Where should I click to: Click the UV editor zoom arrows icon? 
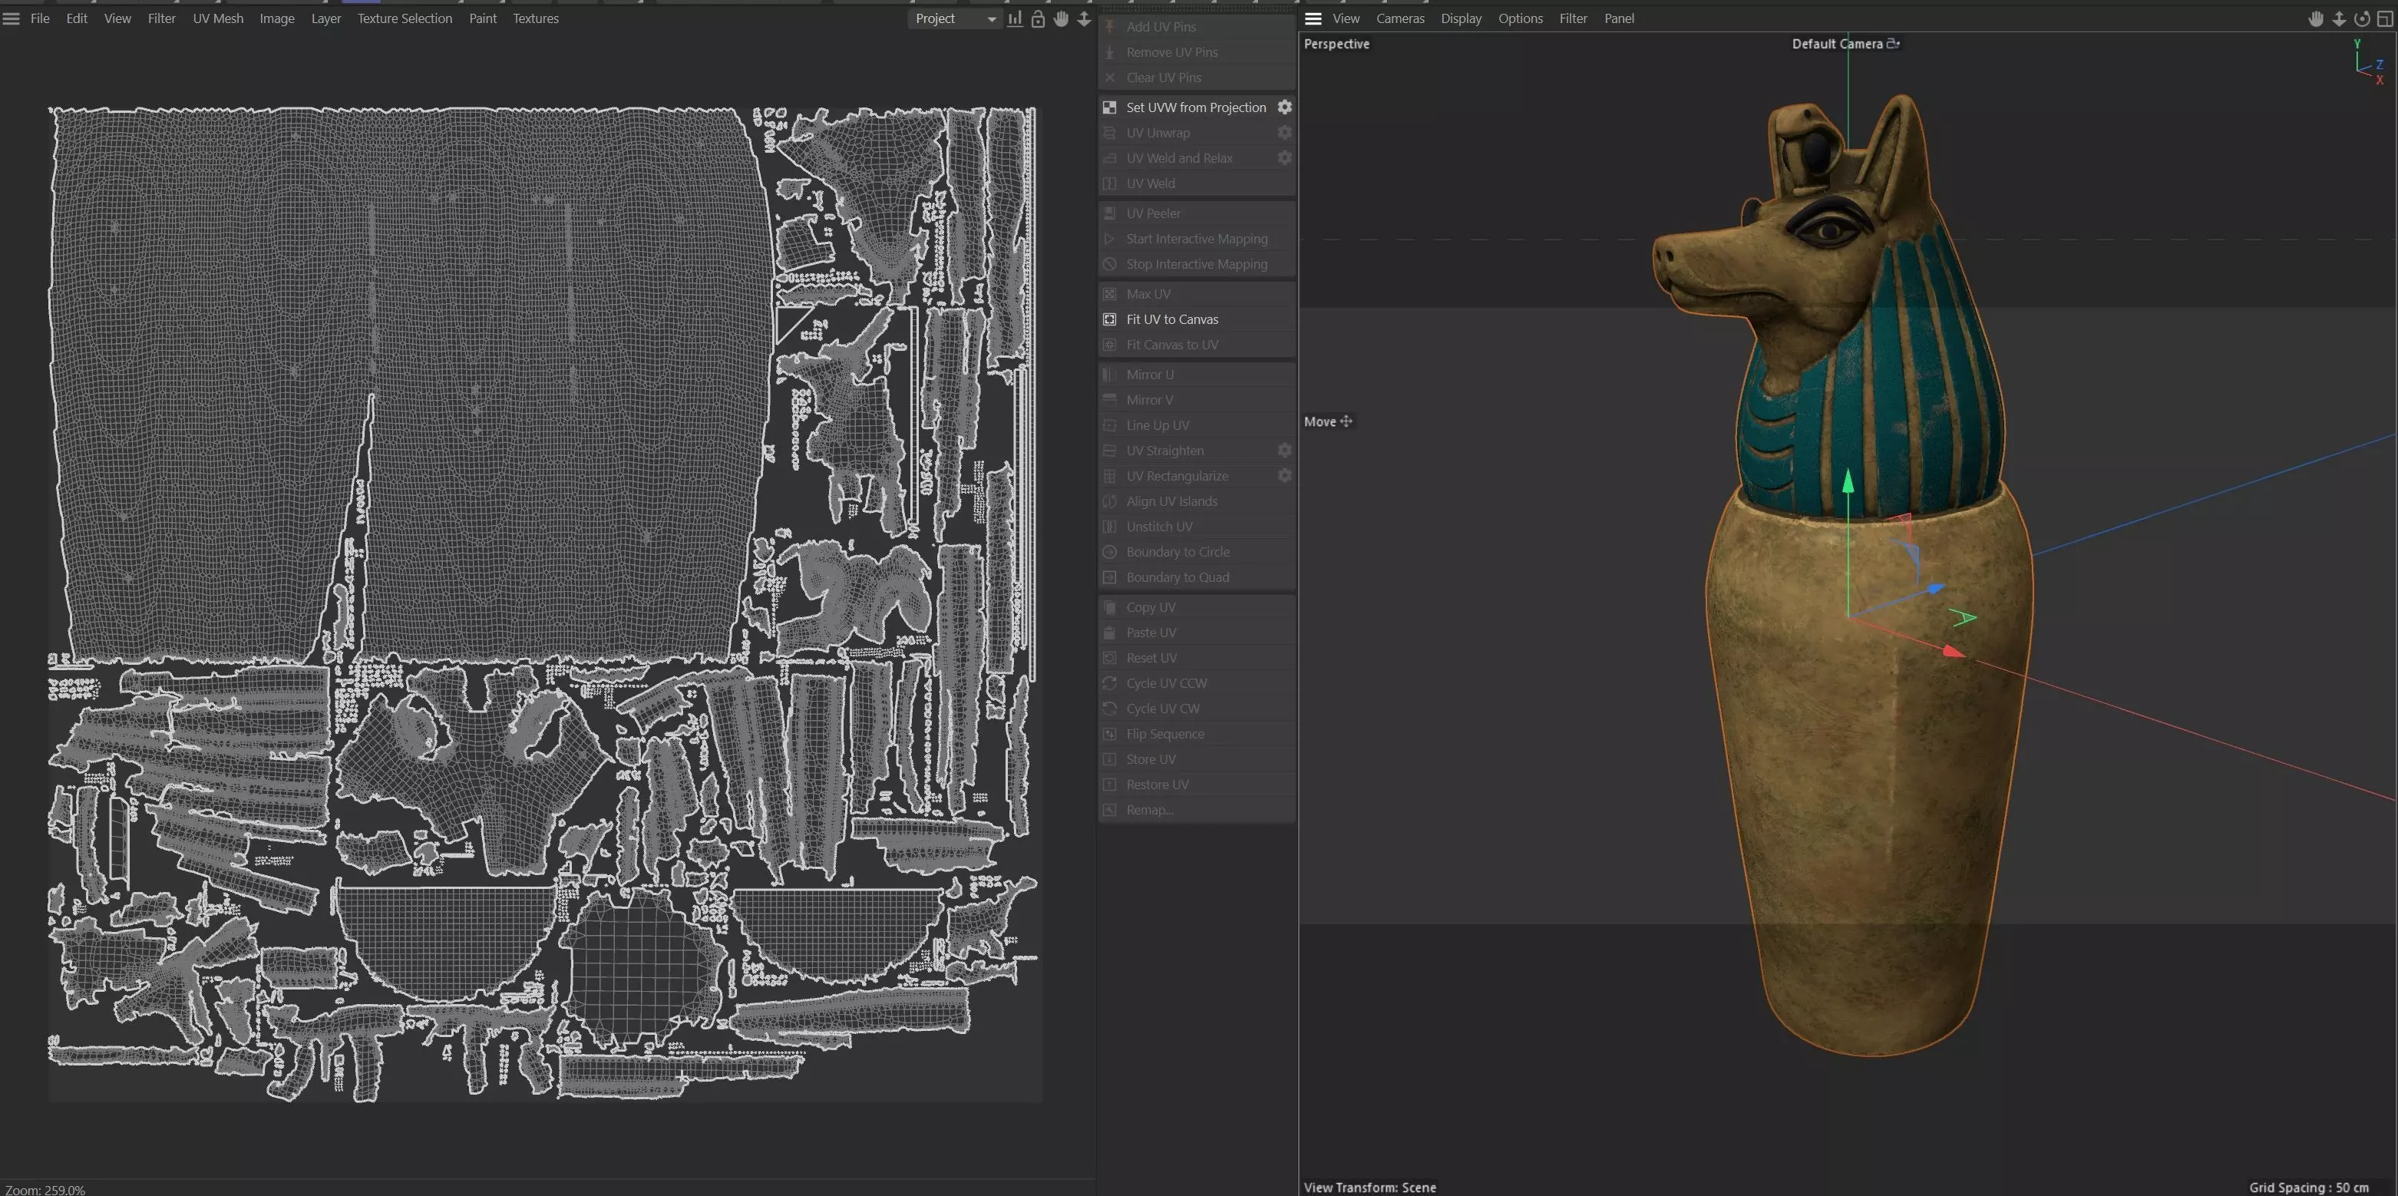click(1084, 18)
